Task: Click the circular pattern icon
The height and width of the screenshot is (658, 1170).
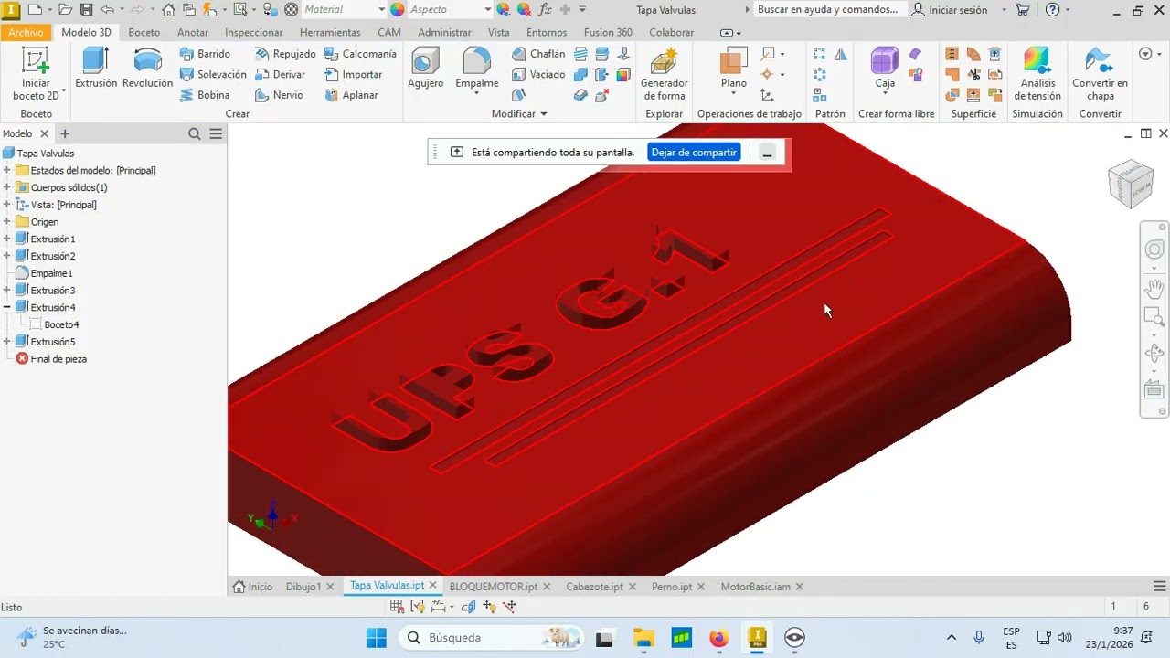Action: pyautogui.click(x=820, y=74)
